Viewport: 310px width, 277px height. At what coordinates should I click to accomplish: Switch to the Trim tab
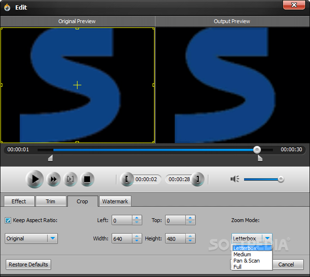pos(51,201)
